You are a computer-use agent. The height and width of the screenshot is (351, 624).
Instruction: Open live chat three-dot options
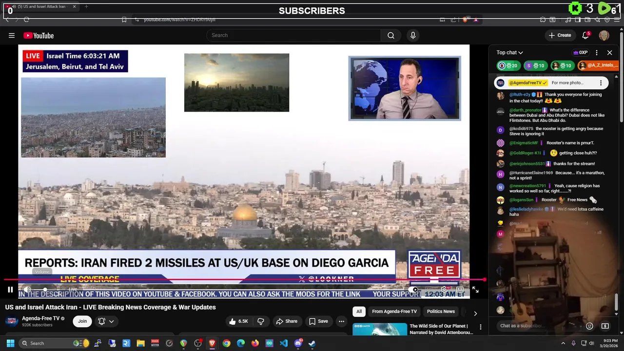tap(596, 53)
